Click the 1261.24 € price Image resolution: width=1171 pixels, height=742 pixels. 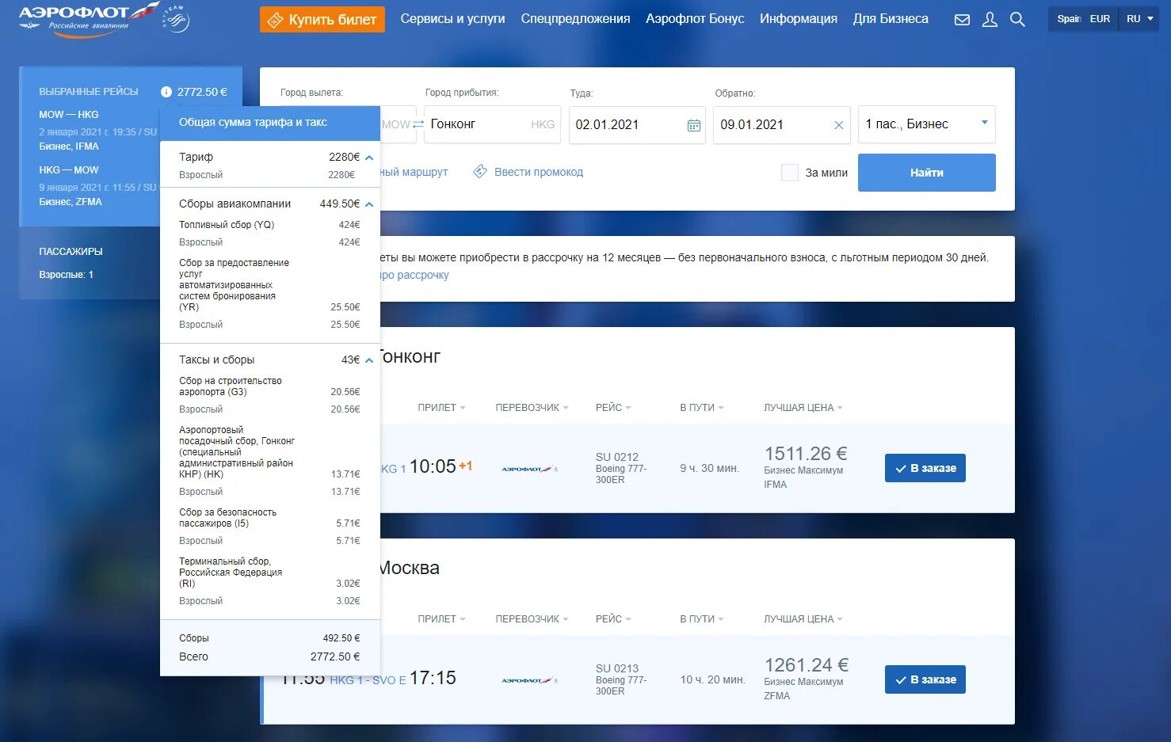point(806,665)
